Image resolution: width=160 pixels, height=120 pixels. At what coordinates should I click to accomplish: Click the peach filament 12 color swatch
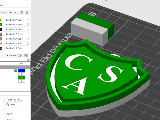click(x=1, y=43)
